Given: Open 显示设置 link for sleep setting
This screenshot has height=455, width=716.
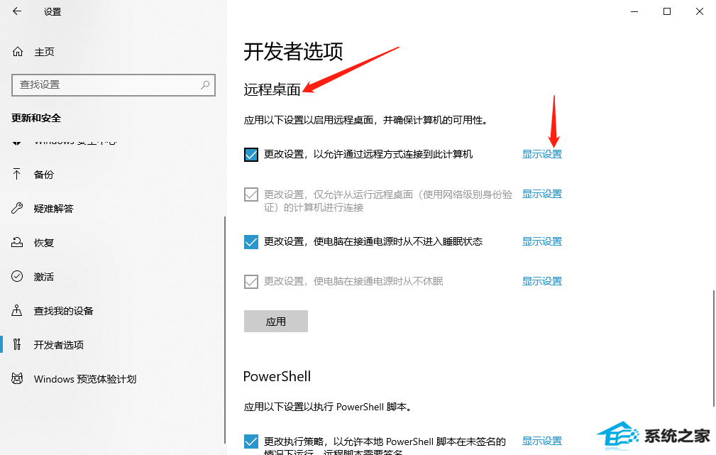Looking at the screenshot, I should (542, 241).
